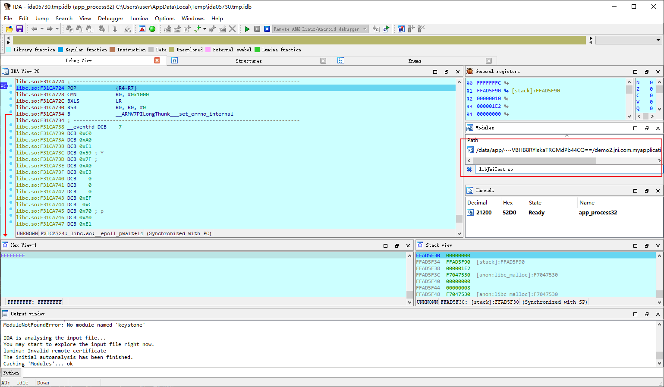Viewport: 664px width, 387px height.
Task: Open Remote ARM Linux/Android debugger dropdown
Action: pos(320,29)
